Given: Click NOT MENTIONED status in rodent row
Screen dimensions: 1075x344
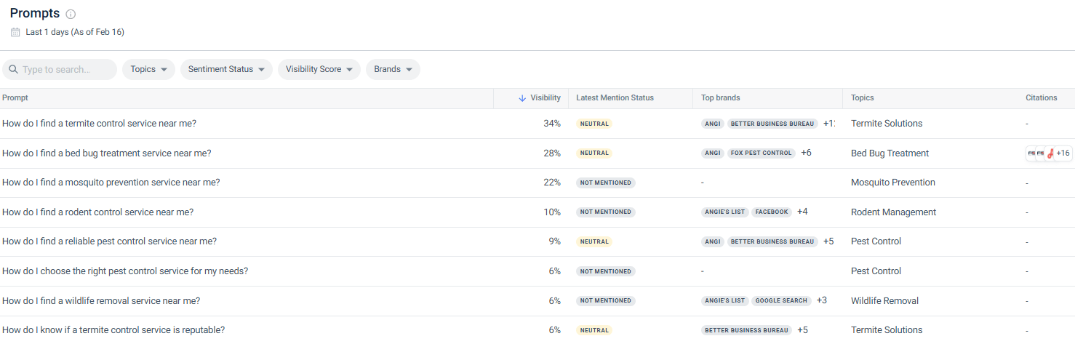Looking at the screenshot, I should [606, 212].
